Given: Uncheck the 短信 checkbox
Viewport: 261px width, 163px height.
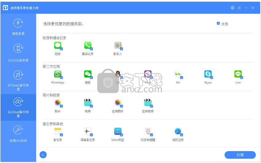Looking at the screenshot, I should pyautogui.click(x=61, y=49).
